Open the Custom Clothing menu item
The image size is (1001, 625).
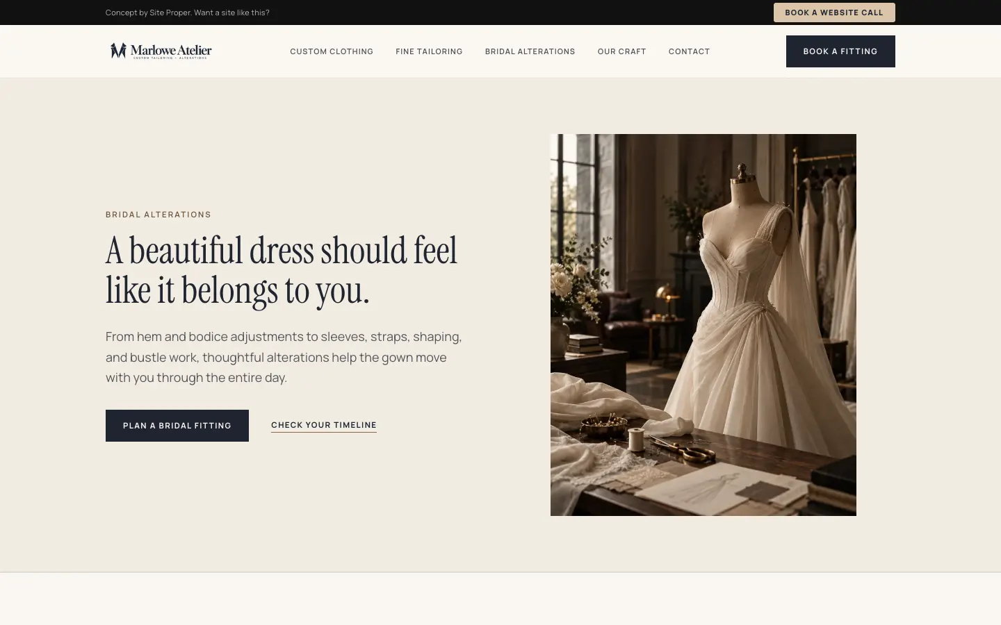(332, 51)
